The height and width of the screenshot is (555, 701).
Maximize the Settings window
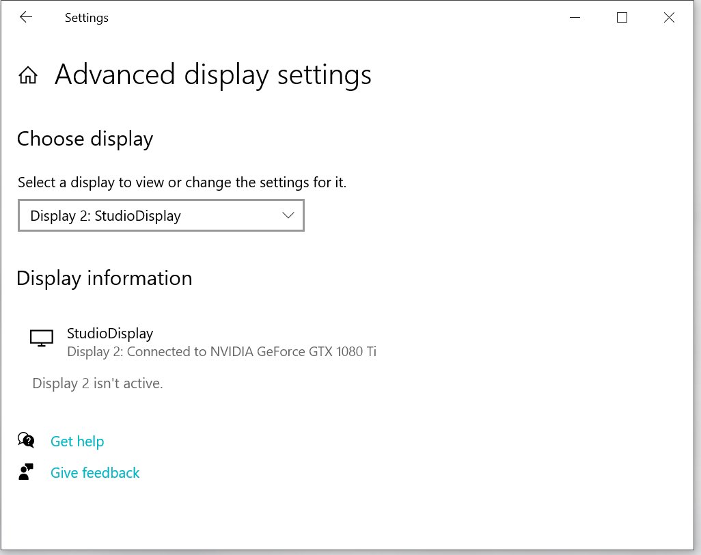(x=622, y=17)
